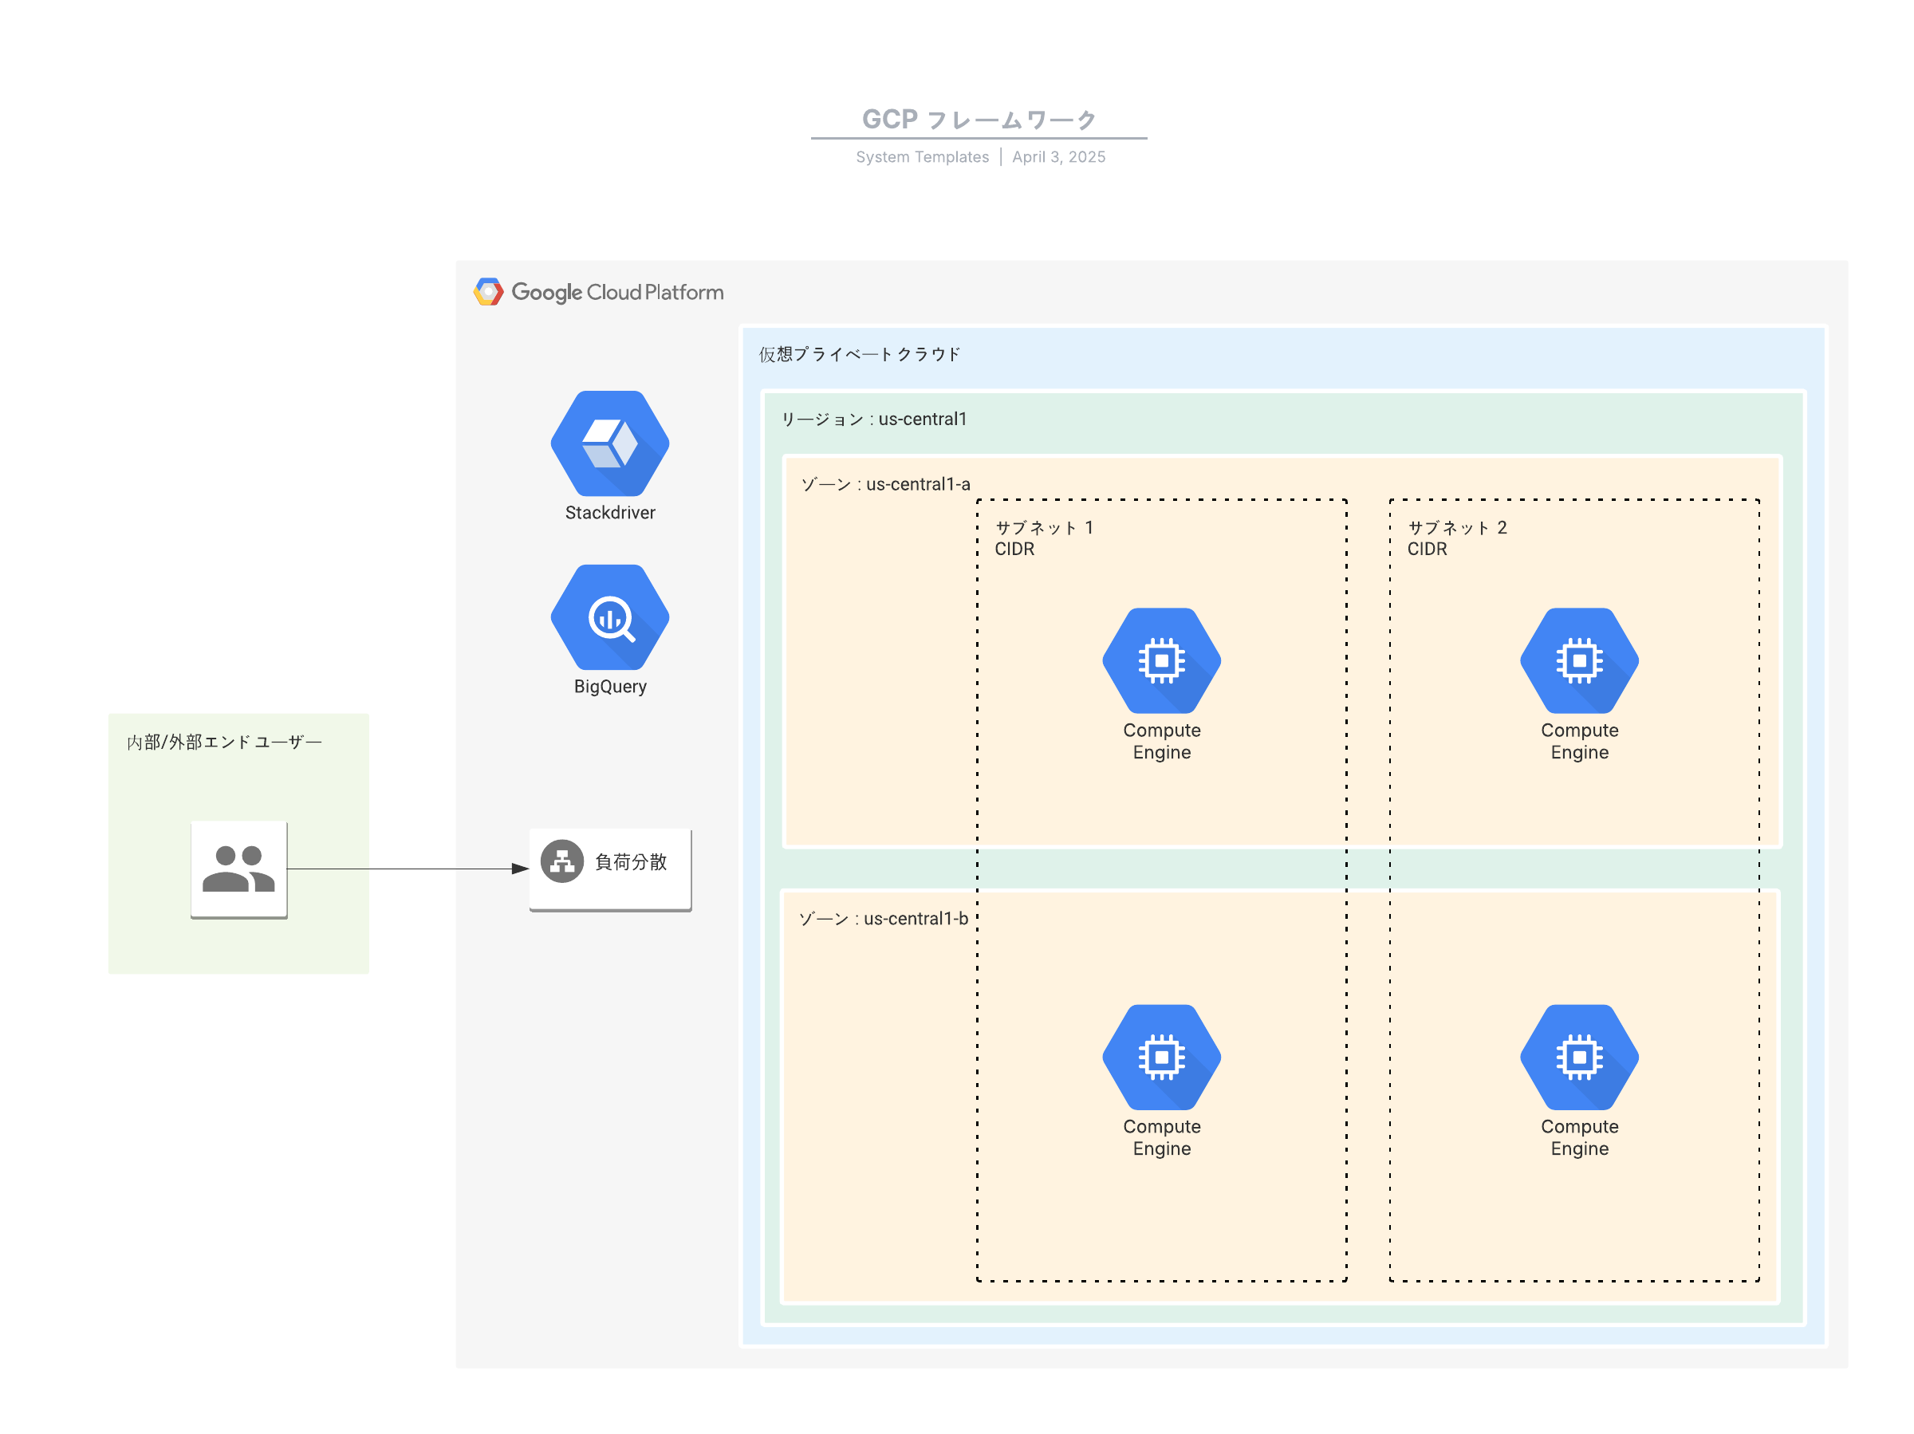The image size is (1914, 1434).
Task: Click the GCP フレームワーク diagram title
Action: tap(979, 120)
